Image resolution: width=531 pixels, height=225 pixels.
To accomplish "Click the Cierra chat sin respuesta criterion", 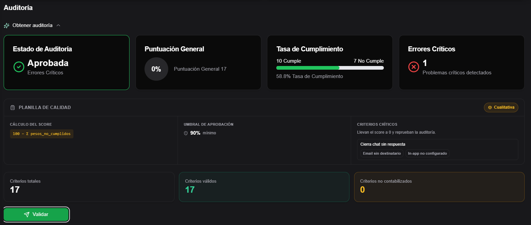I will tap(383, 144).
